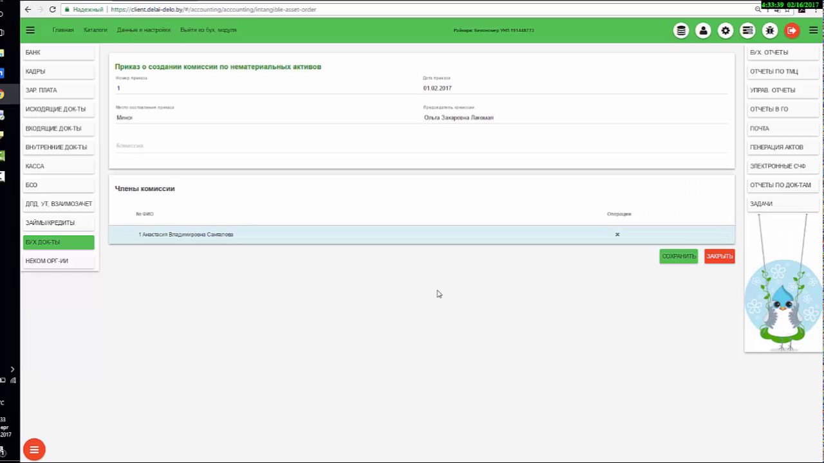The image size is (824, 463).
Task: Open ЗАДАЧИ in right panel
Action: (783, 204)
